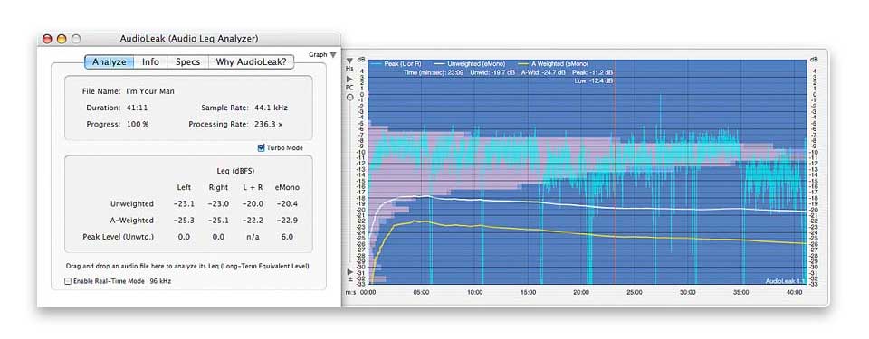Uncheck the Turbo Mode checkbox
The image size is (869, 339).
[262, 148]
